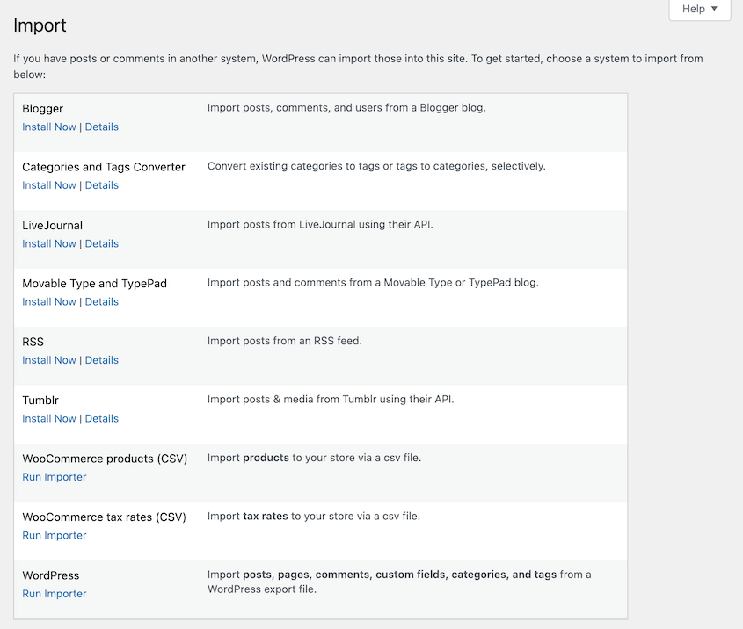Image resolution: width=743 pixels, height=629 pixels.
Task: Run the WordPress importer
Action: (55, 594)
